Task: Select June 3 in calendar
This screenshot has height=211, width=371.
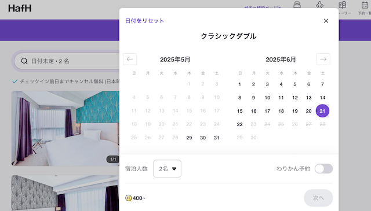Action: click(267, 84)
